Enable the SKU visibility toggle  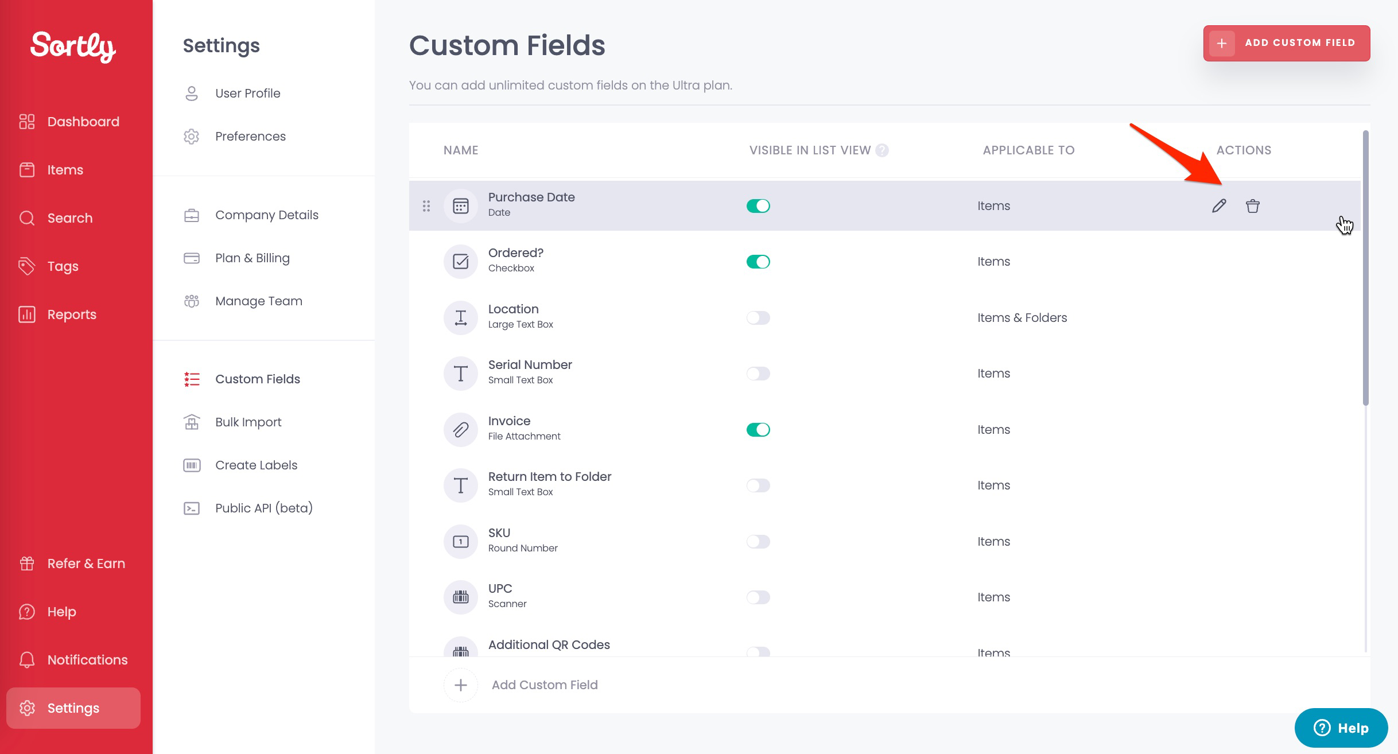[x=758, y=542]
